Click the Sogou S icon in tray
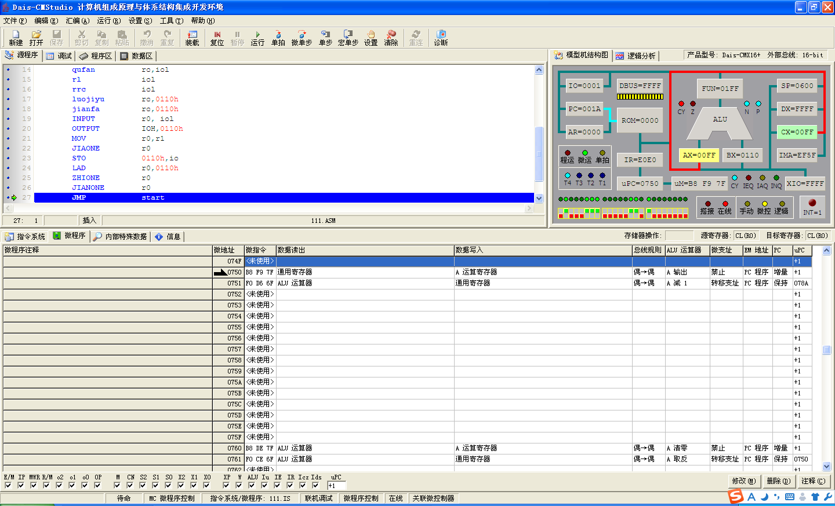835x506 pixels. click(736, 496)
